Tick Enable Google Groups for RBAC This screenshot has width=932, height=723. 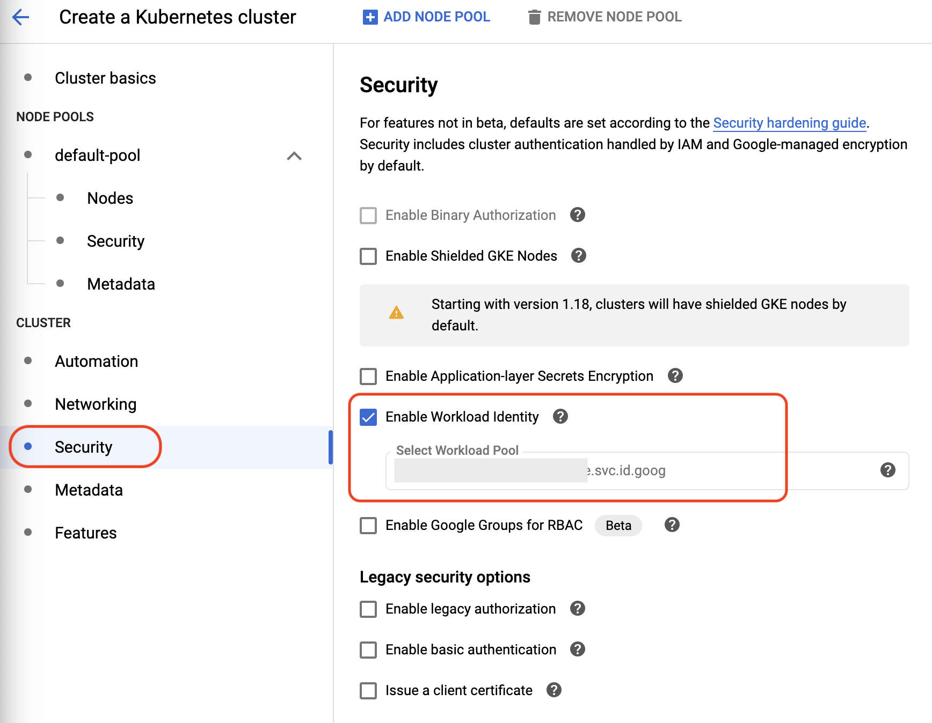368,526
